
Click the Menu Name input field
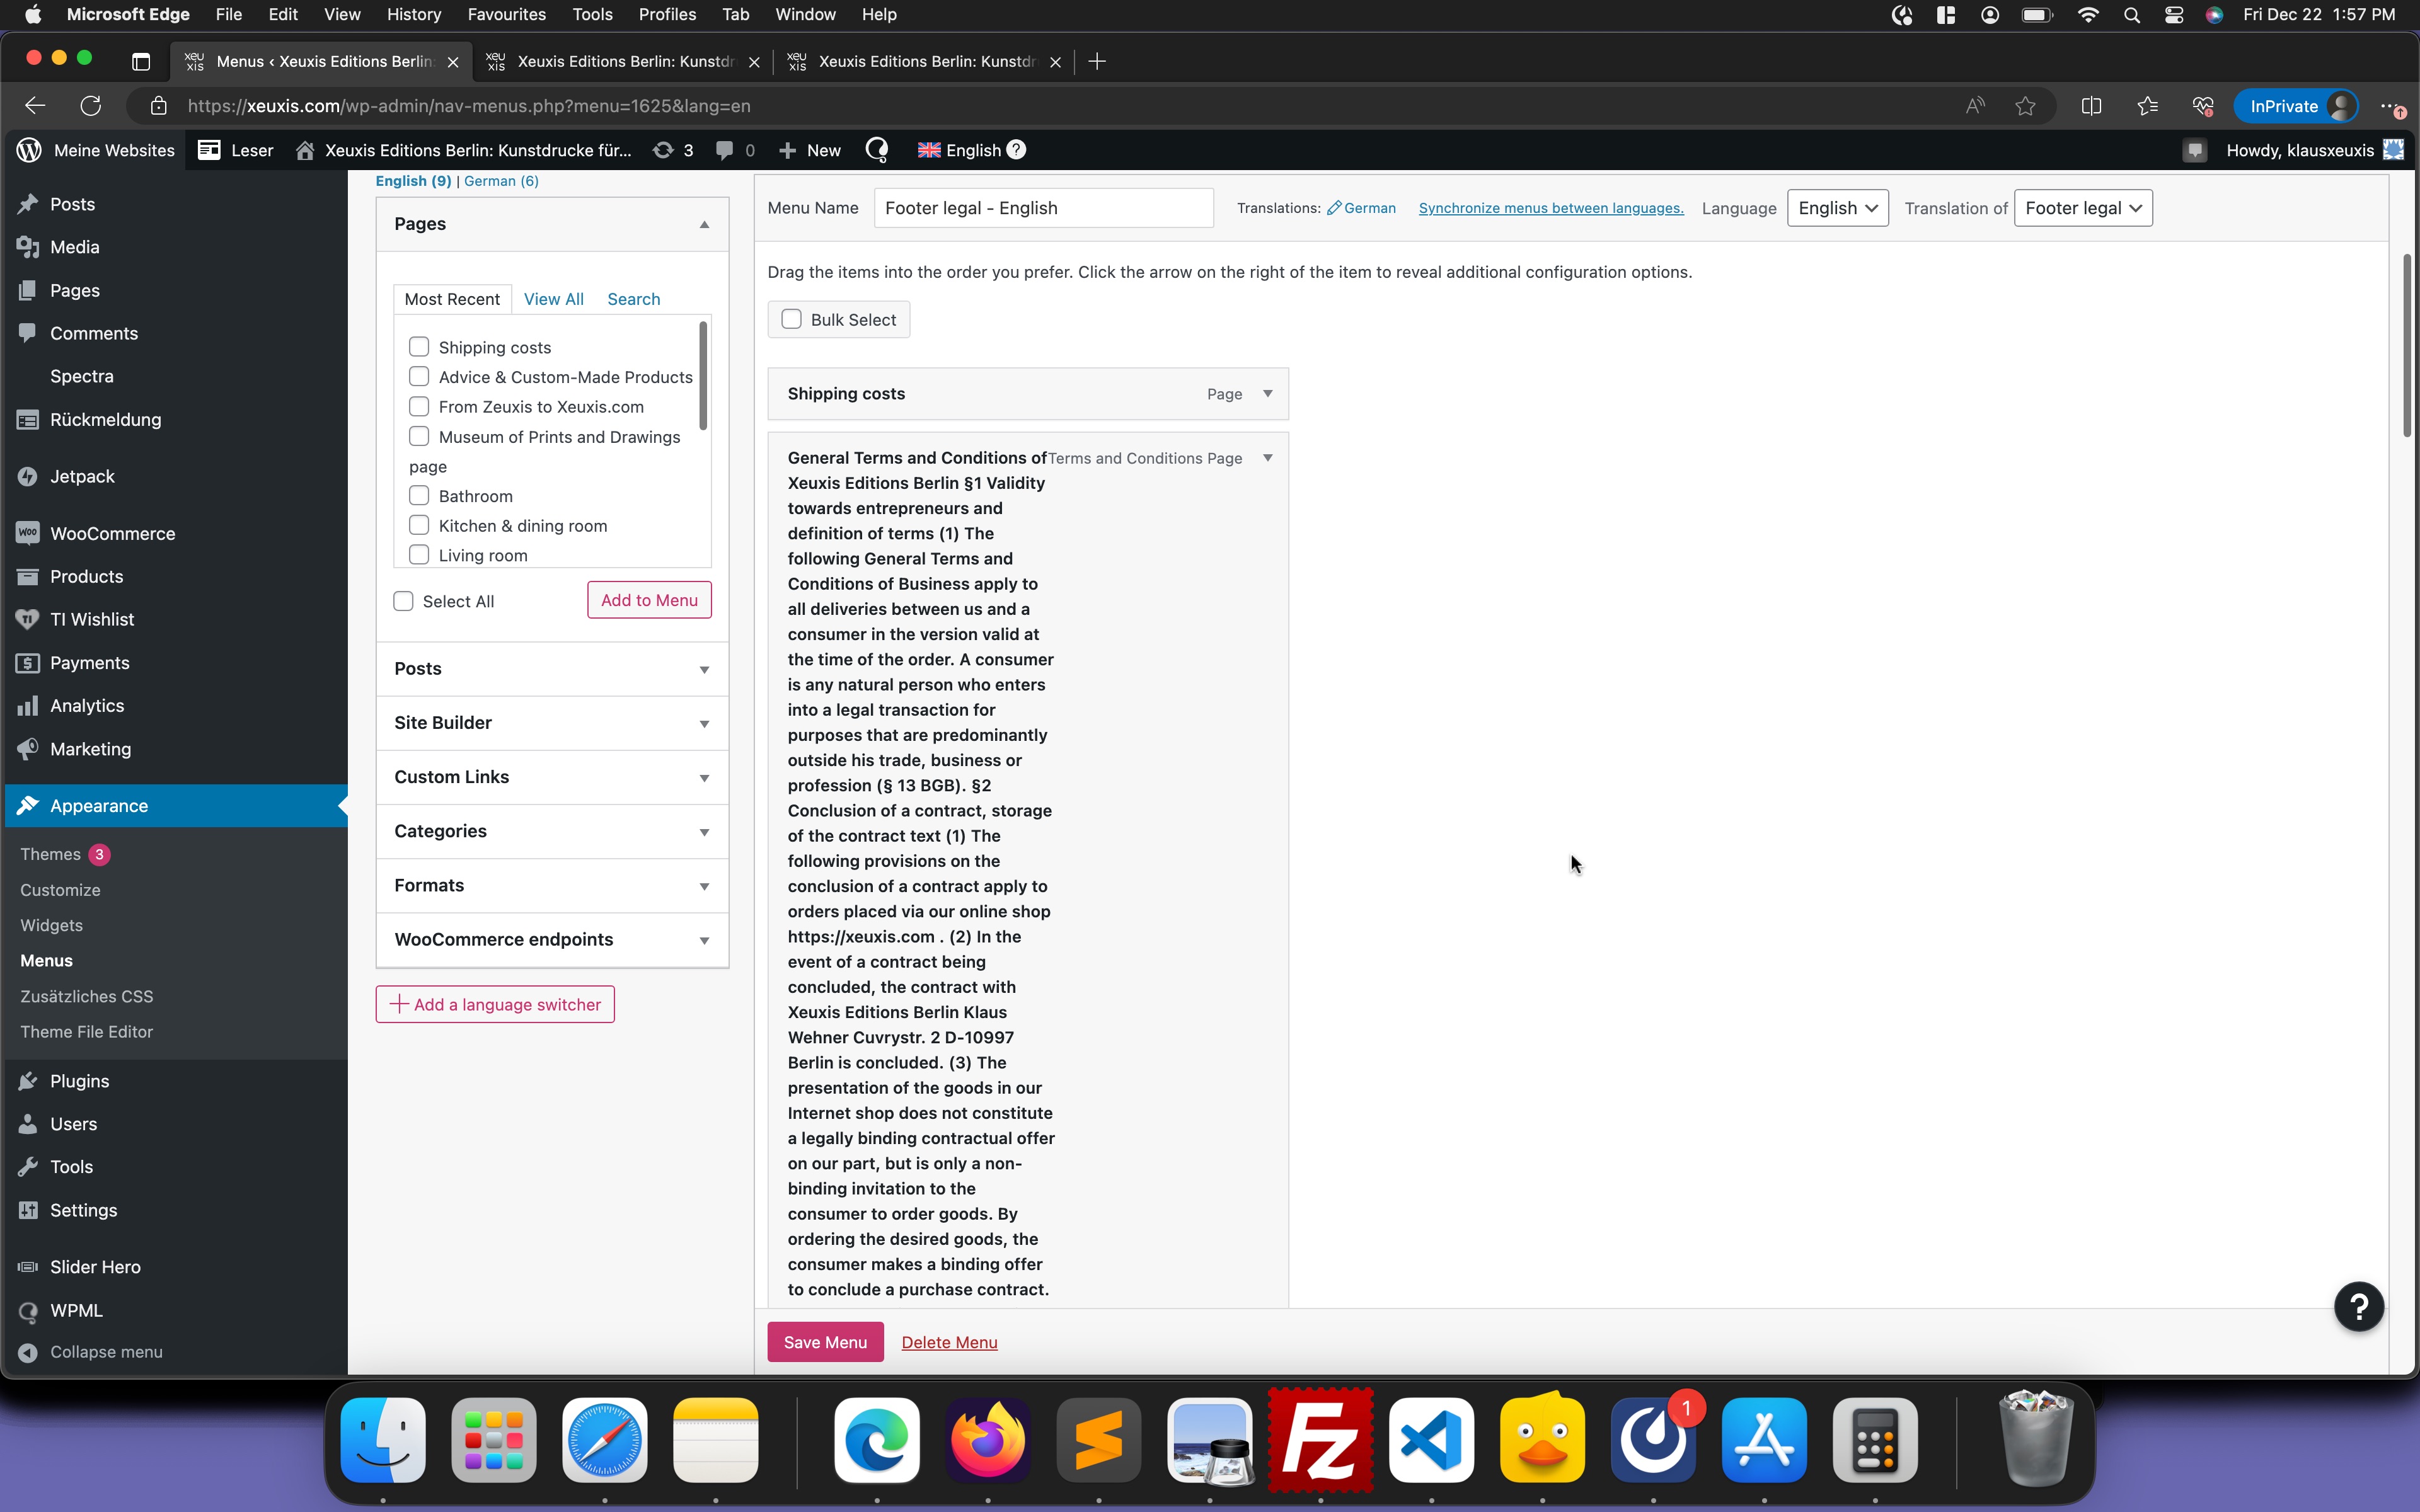[1043, 208]
